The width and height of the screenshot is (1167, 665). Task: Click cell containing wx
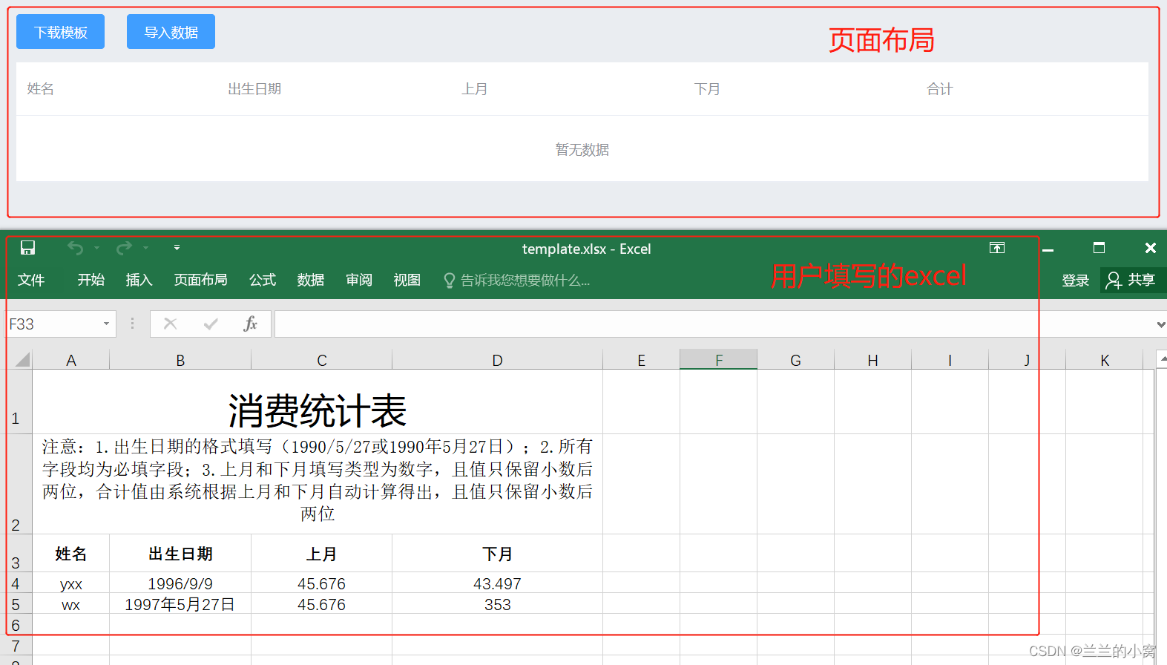(x=71, y=604)
